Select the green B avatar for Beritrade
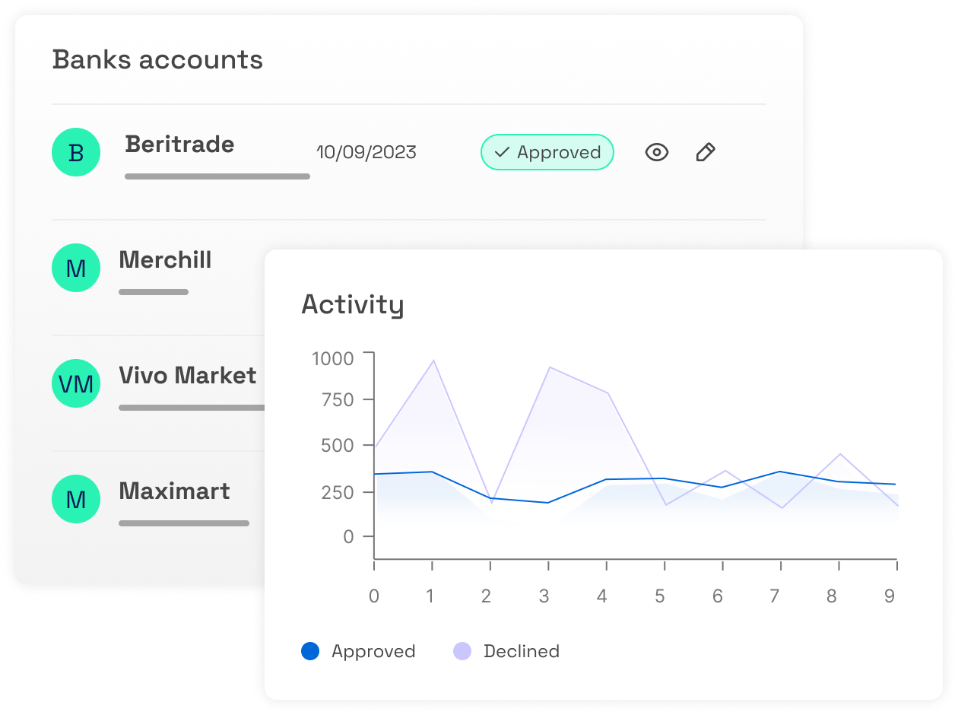This screenshot has width=958, height=715. tap(76, 153)
